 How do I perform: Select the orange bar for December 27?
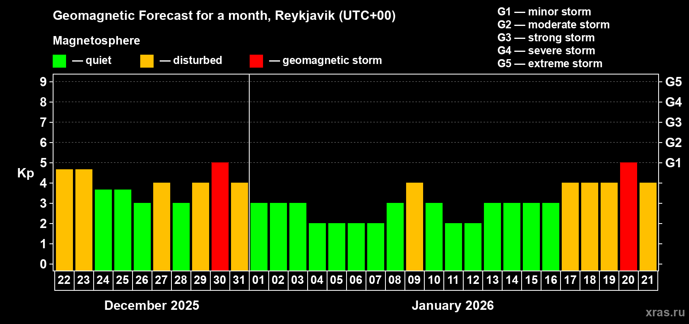(162, 226)
